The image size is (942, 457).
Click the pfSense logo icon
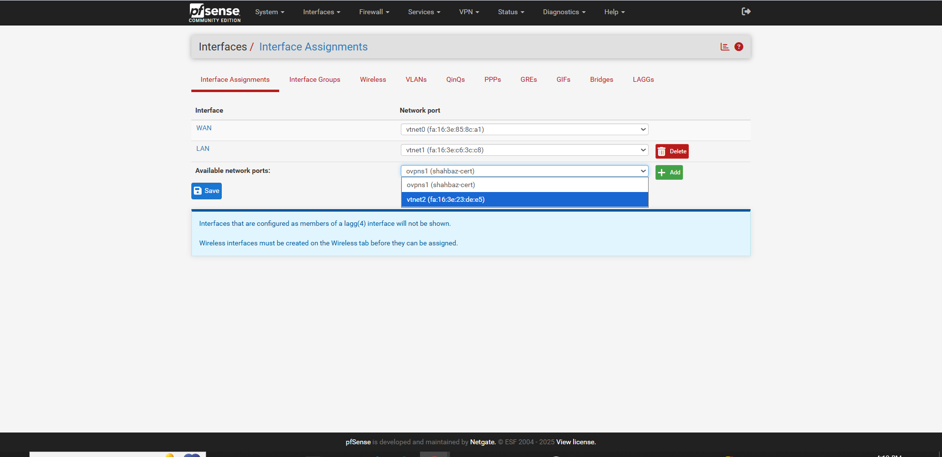coord(214,12)
